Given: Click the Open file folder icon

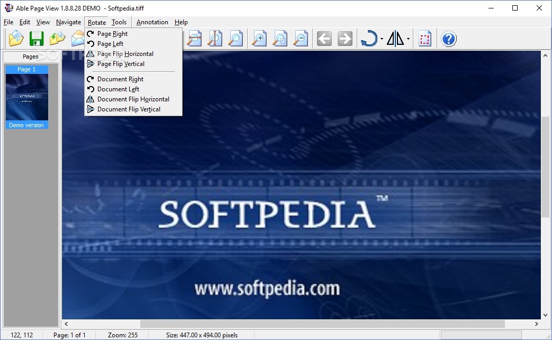Looking at the screenshot, I should click(16, 39).
